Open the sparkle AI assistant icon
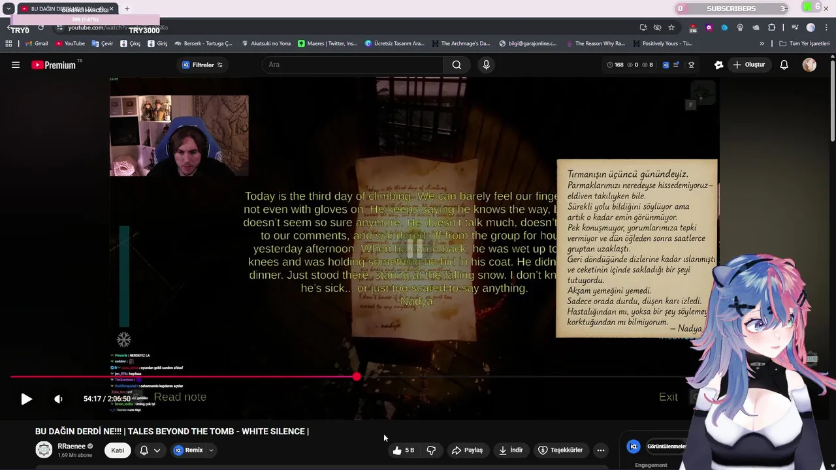Screen dimensions: 836x470 (718, 65)
